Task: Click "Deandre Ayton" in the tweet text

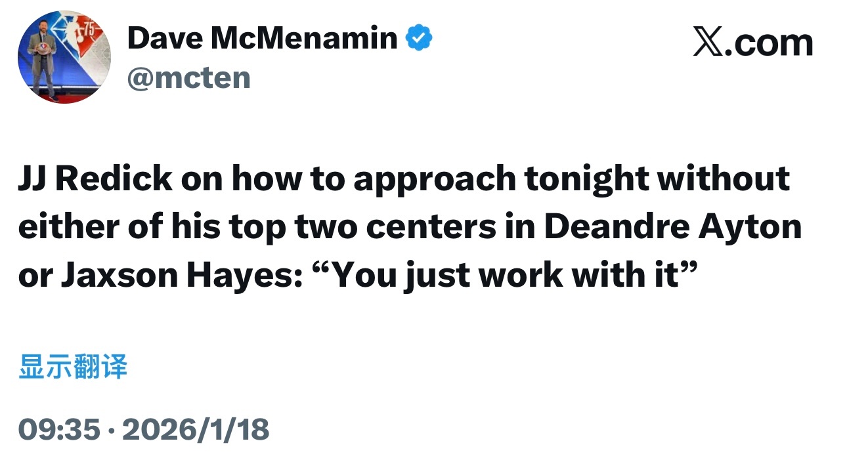Action: [673, 228]
